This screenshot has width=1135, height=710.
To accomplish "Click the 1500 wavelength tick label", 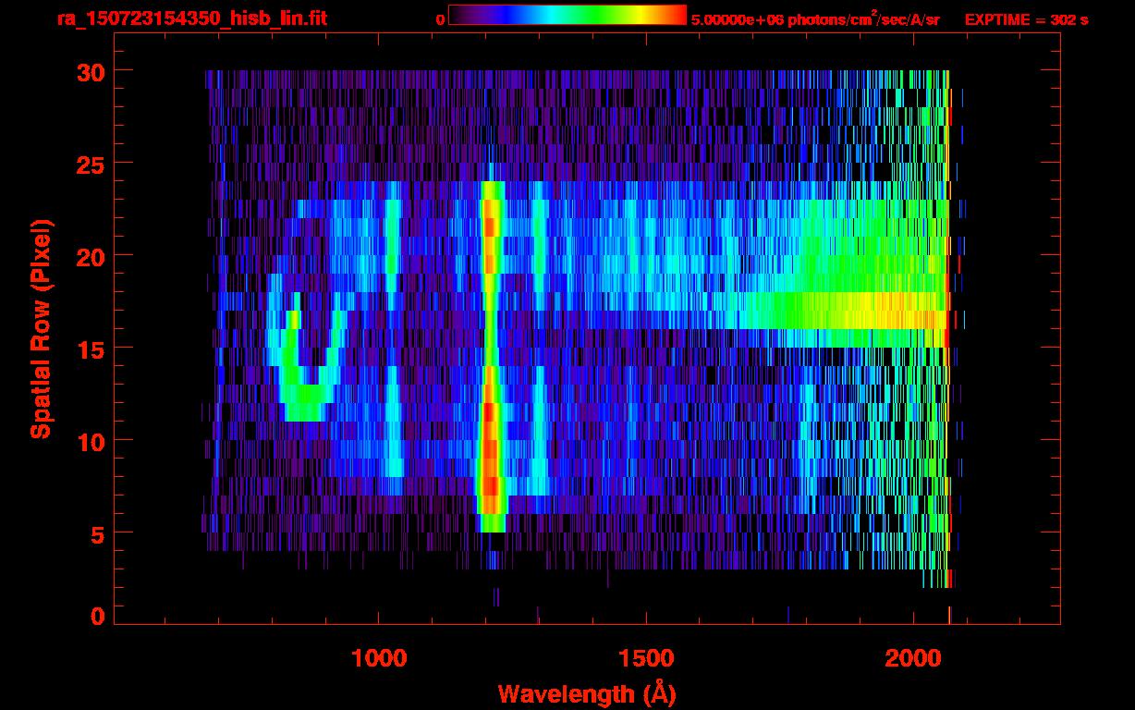I will pyautogui.click(x=645, y=657).
